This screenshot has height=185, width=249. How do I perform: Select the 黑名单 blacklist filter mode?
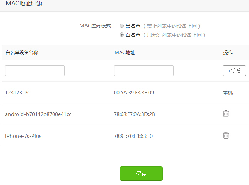pos(122,26)
